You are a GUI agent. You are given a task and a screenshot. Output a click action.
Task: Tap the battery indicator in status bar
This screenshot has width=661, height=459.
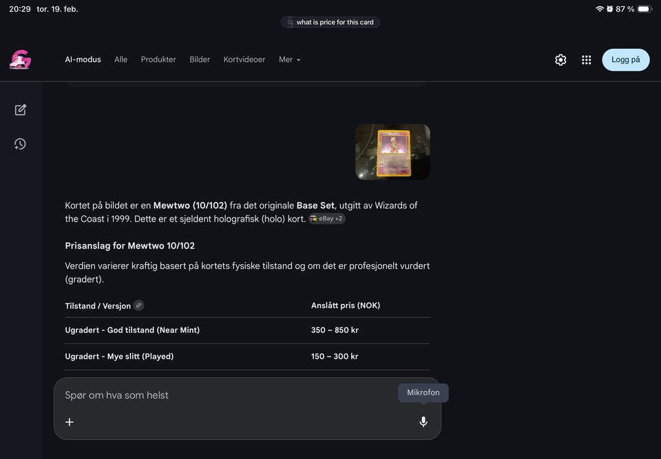[x=644, y=9]
